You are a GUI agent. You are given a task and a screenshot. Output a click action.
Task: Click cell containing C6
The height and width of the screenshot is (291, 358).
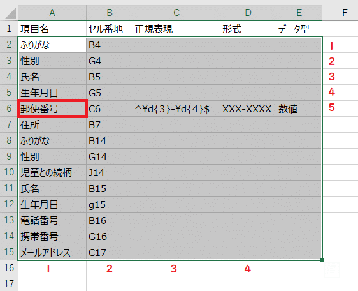pyautogui.click(x=110, y=108)
